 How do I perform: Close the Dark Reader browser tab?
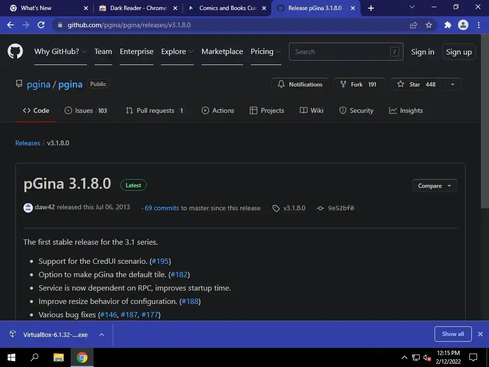pyautogui.click(x=175, y=8)
